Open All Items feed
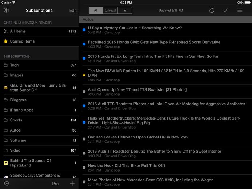 [x=39, y=31]
